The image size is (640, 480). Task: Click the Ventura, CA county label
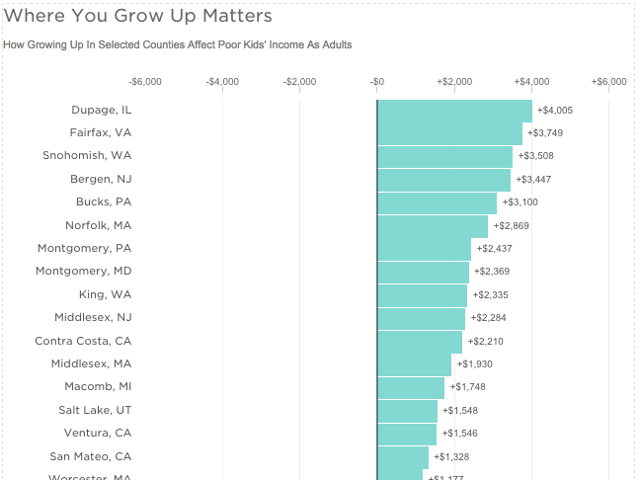(98, 434)
